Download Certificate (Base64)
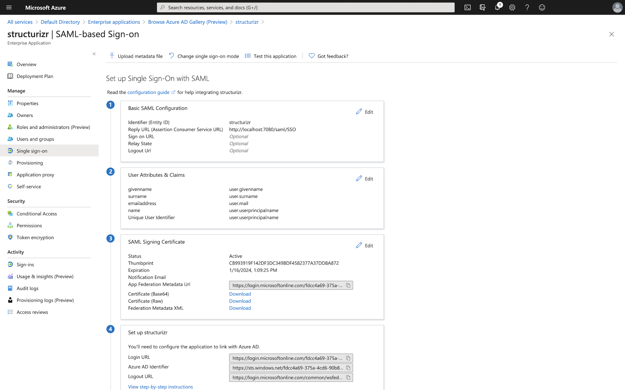Screen dimensions: 625x390 click(x=240, y=294)
